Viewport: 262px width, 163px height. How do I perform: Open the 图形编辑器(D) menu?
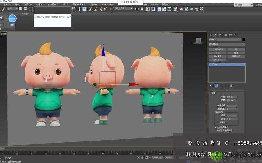pos(80,5)
